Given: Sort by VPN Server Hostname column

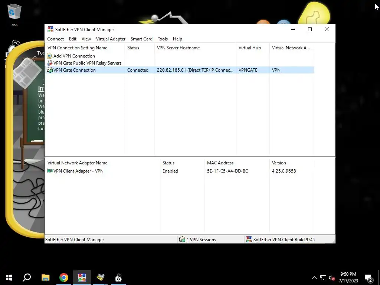Looking at the screenshot, I should (x=195, y=48).
